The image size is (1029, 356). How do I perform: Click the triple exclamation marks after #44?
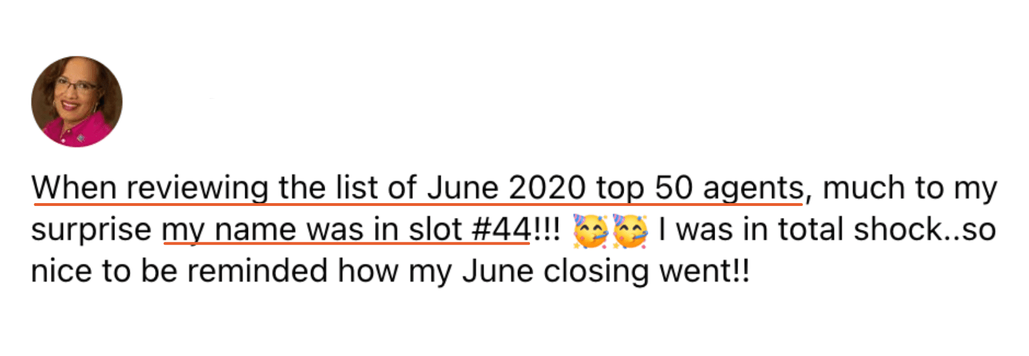[547, 229]
